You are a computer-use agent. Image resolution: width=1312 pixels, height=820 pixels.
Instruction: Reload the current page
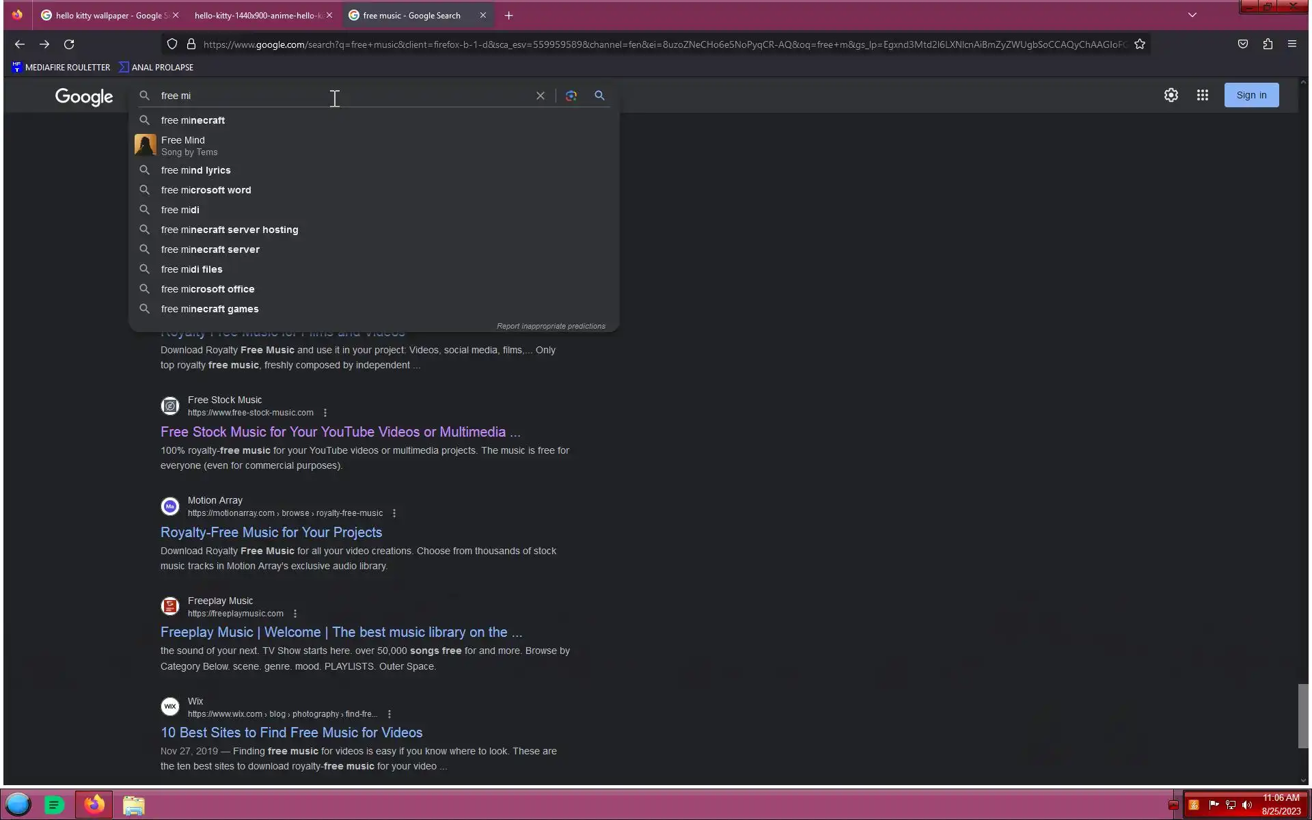point(69,44)
